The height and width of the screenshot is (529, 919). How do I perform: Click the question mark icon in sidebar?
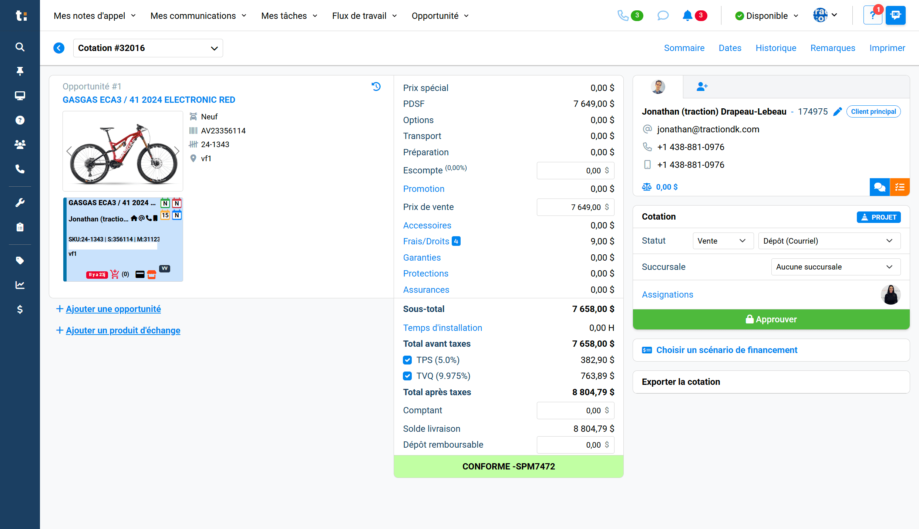click(x=20, y=120)
